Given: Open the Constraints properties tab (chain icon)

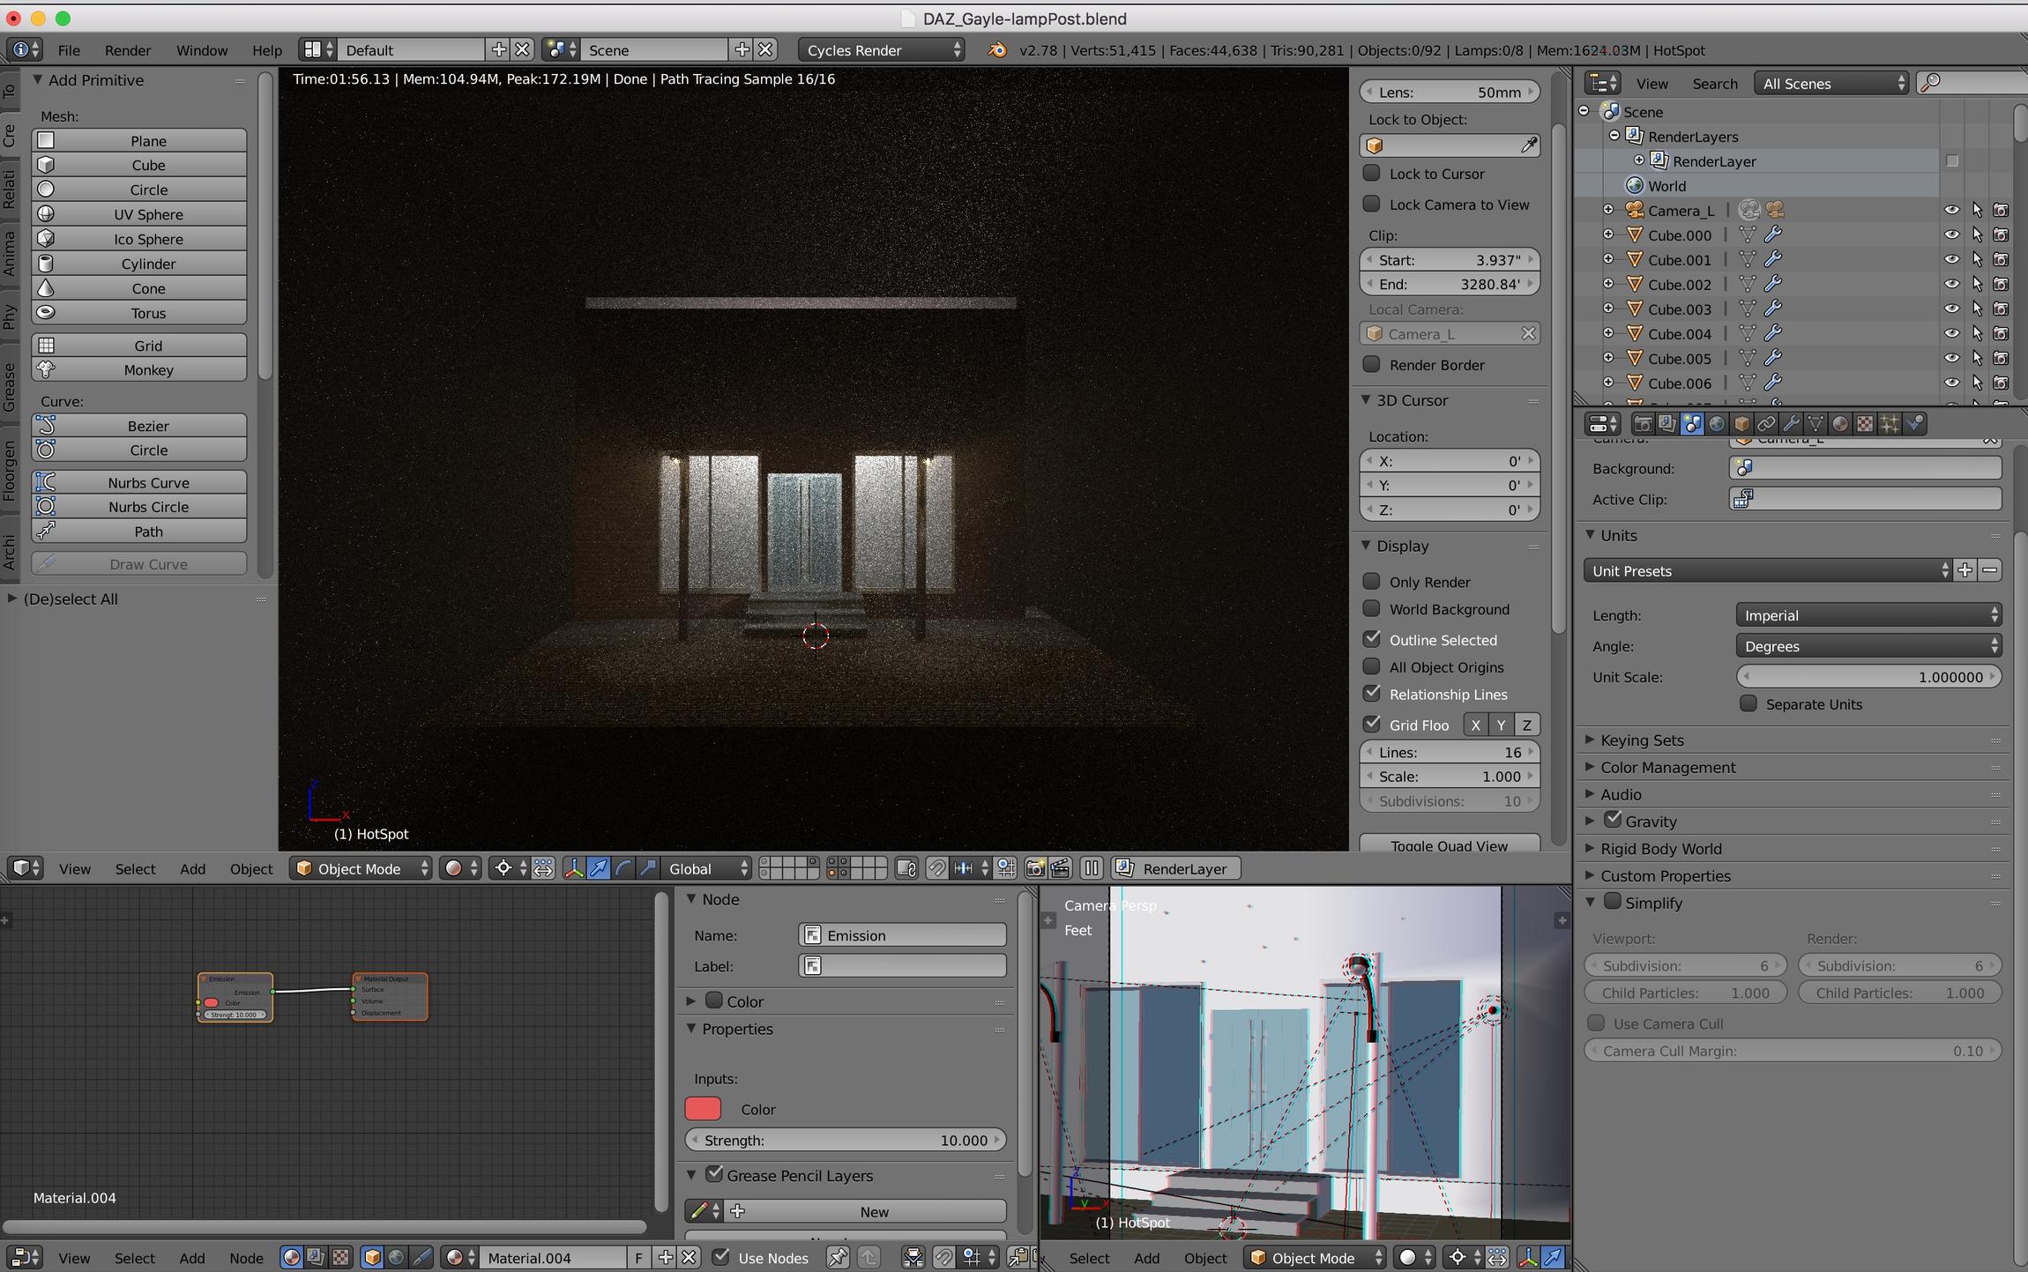Looking at the screenshot, I should [1766, 424].
